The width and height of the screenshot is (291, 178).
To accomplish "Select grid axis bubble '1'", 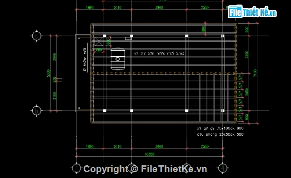I will [x=76, y=168].
